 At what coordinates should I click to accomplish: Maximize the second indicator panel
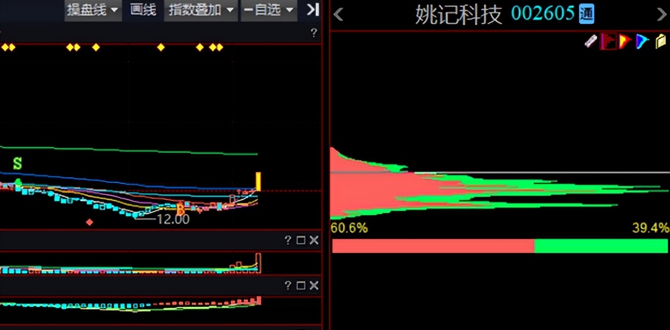point(301,240)
